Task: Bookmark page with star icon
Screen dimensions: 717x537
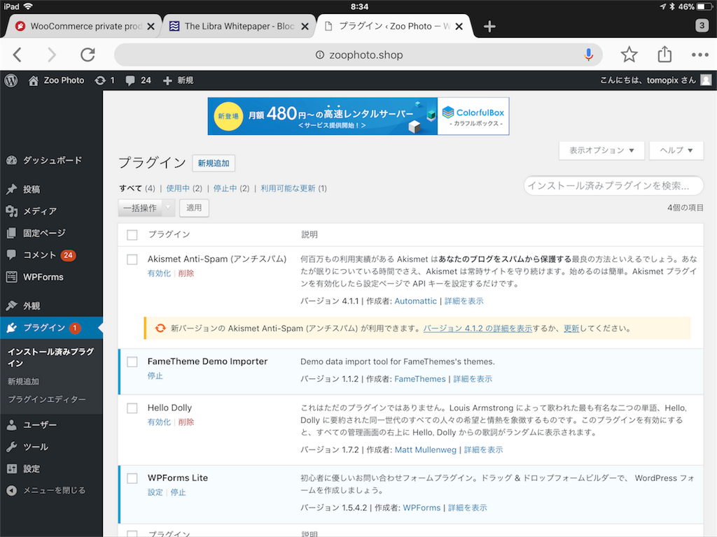Action: click(x=629, y=55)
